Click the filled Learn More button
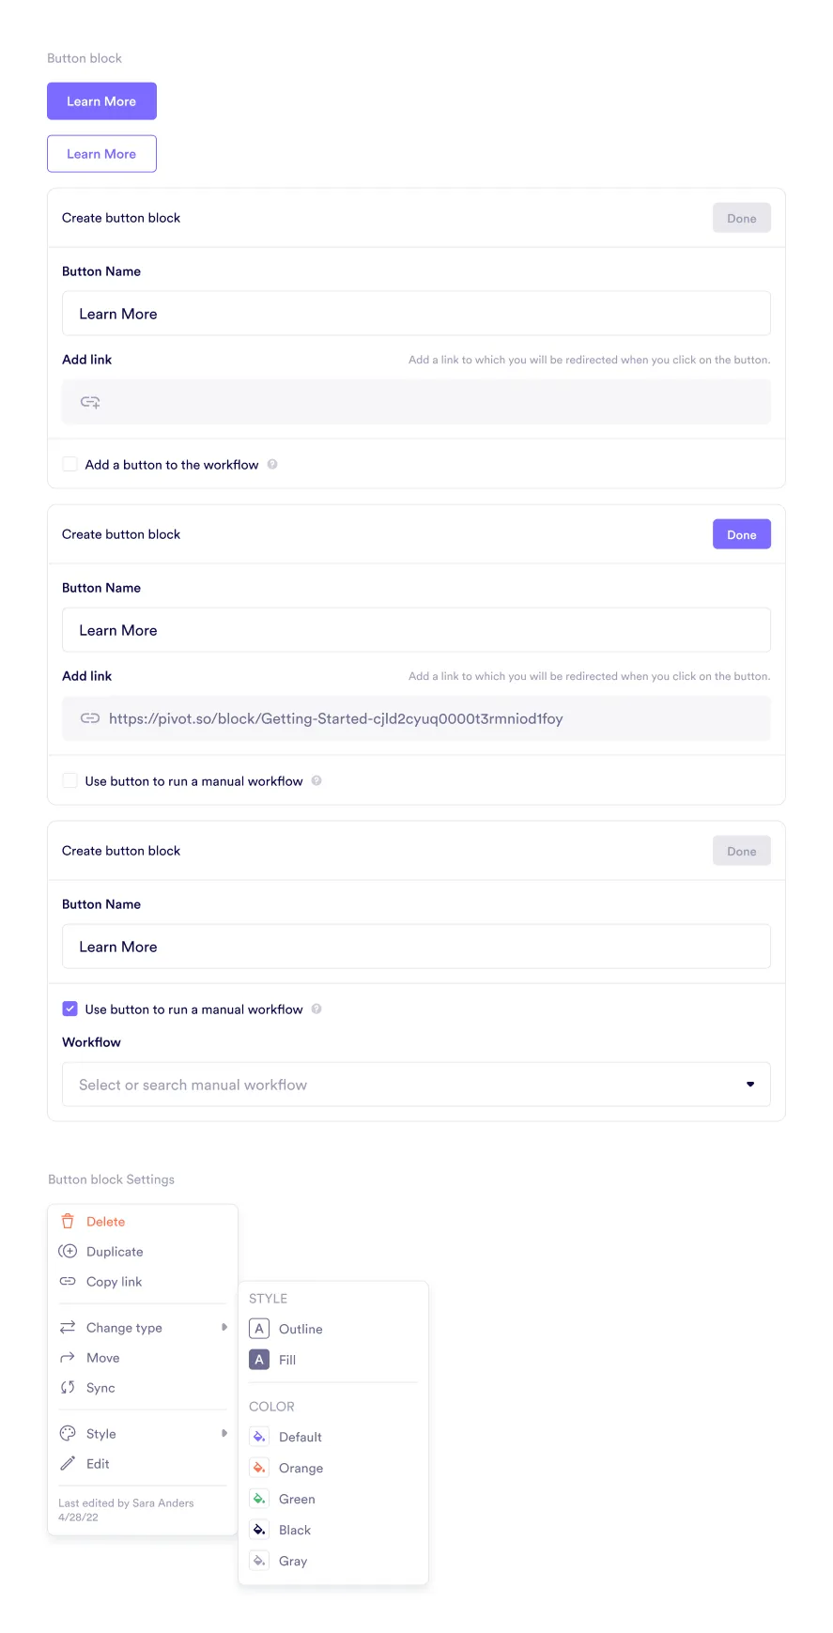The image size is (833, 1633). (101, 101)
